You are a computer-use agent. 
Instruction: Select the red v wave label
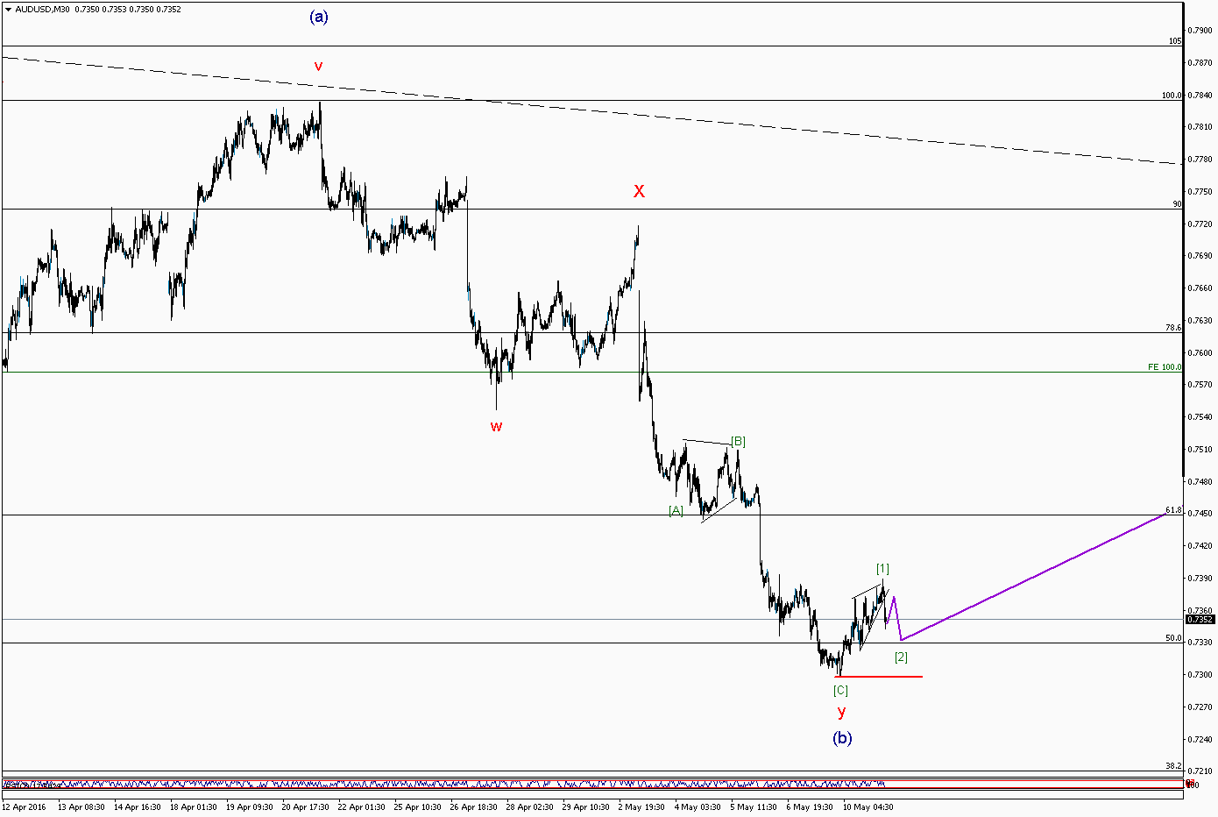click(x=318, y=66)
